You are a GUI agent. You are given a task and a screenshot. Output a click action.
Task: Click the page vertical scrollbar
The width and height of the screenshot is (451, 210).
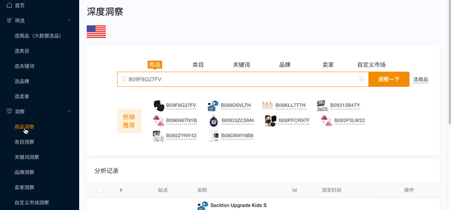pos(449,62)
